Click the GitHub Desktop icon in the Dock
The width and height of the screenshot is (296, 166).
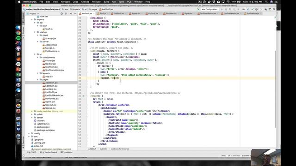[18, 48]
